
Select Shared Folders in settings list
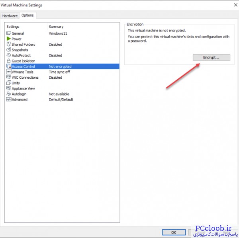coord(62,44)
